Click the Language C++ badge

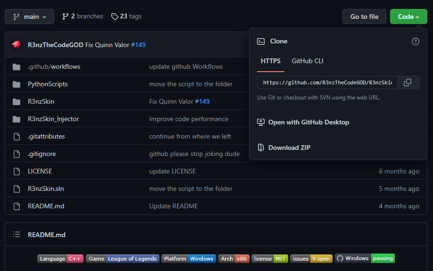coord(60,259)
